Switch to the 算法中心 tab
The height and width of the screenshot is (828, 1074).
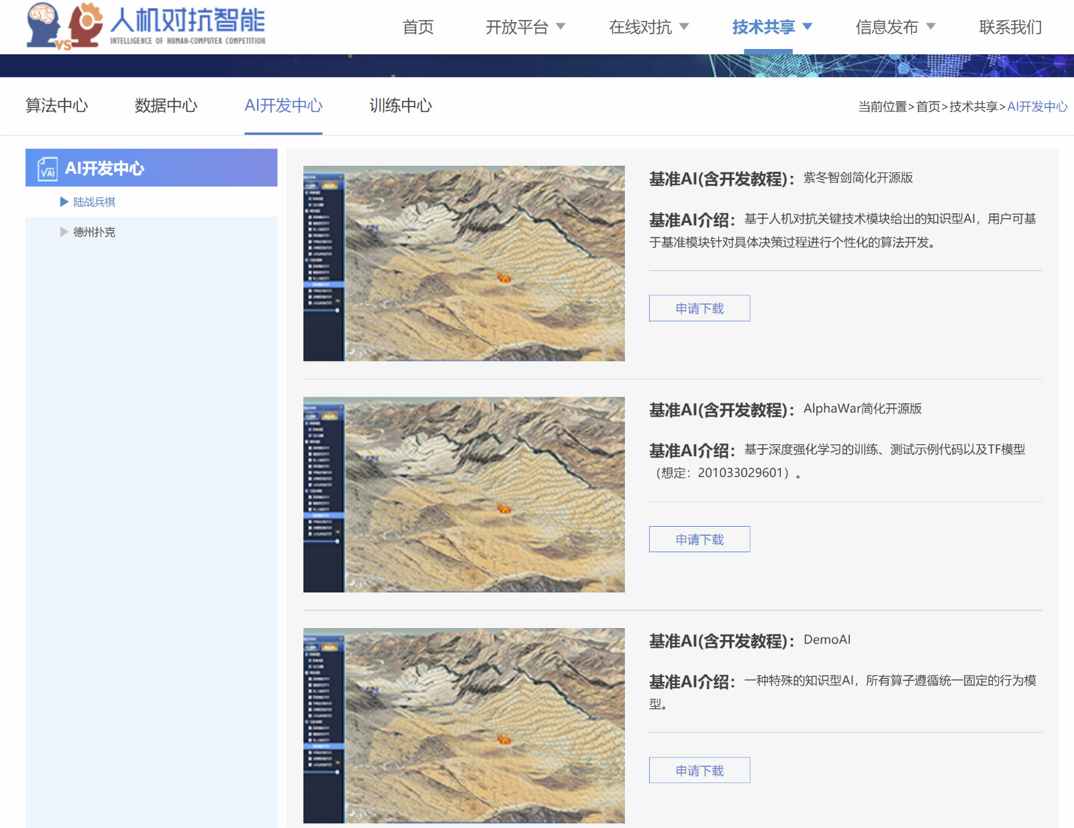[x=57, y=106]
